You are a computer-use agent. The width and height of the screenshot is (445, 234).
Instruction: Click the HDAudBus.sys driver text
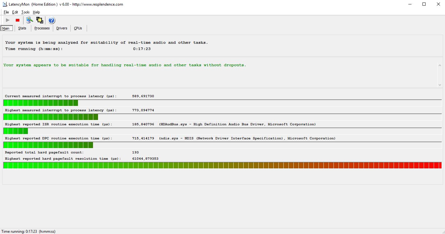pos(237,124)
